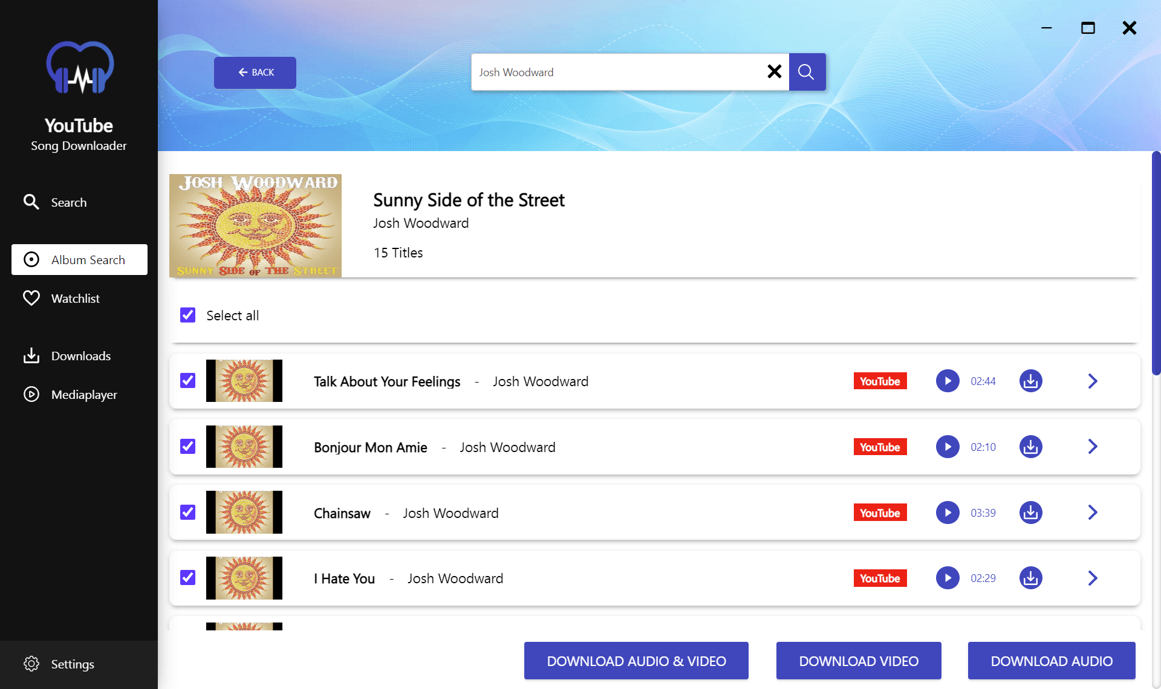
Task: Click the vertical scrollbar on the right
Action: 1156,264
